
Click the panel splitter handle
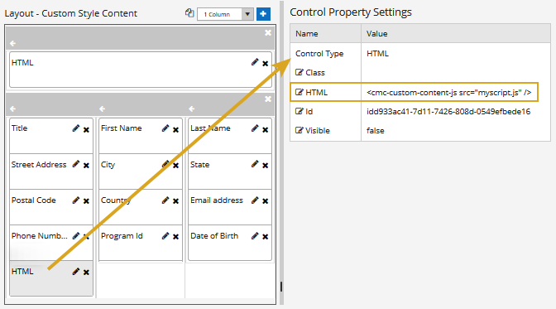click(x=281, y=287)
